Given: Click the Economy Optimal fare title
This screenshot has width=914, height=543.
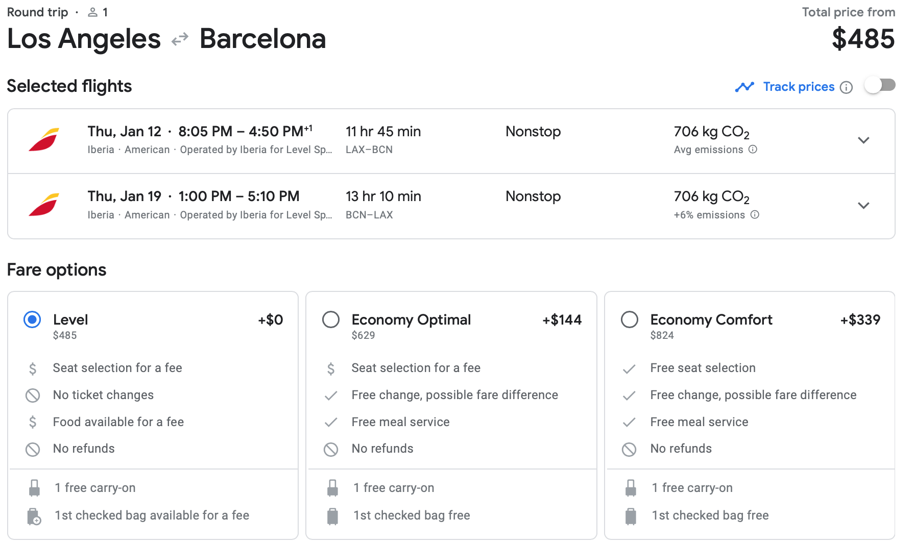Looking at the screenshot, I should 411,320.
